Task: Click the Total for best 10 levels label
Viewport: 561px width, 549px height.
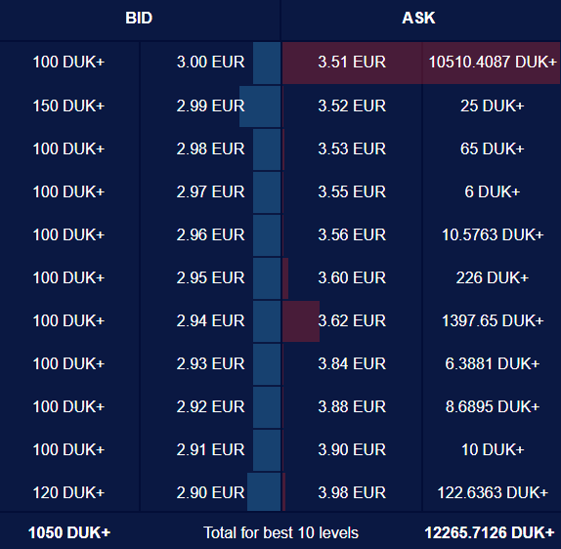Action: tap(280, 532)
